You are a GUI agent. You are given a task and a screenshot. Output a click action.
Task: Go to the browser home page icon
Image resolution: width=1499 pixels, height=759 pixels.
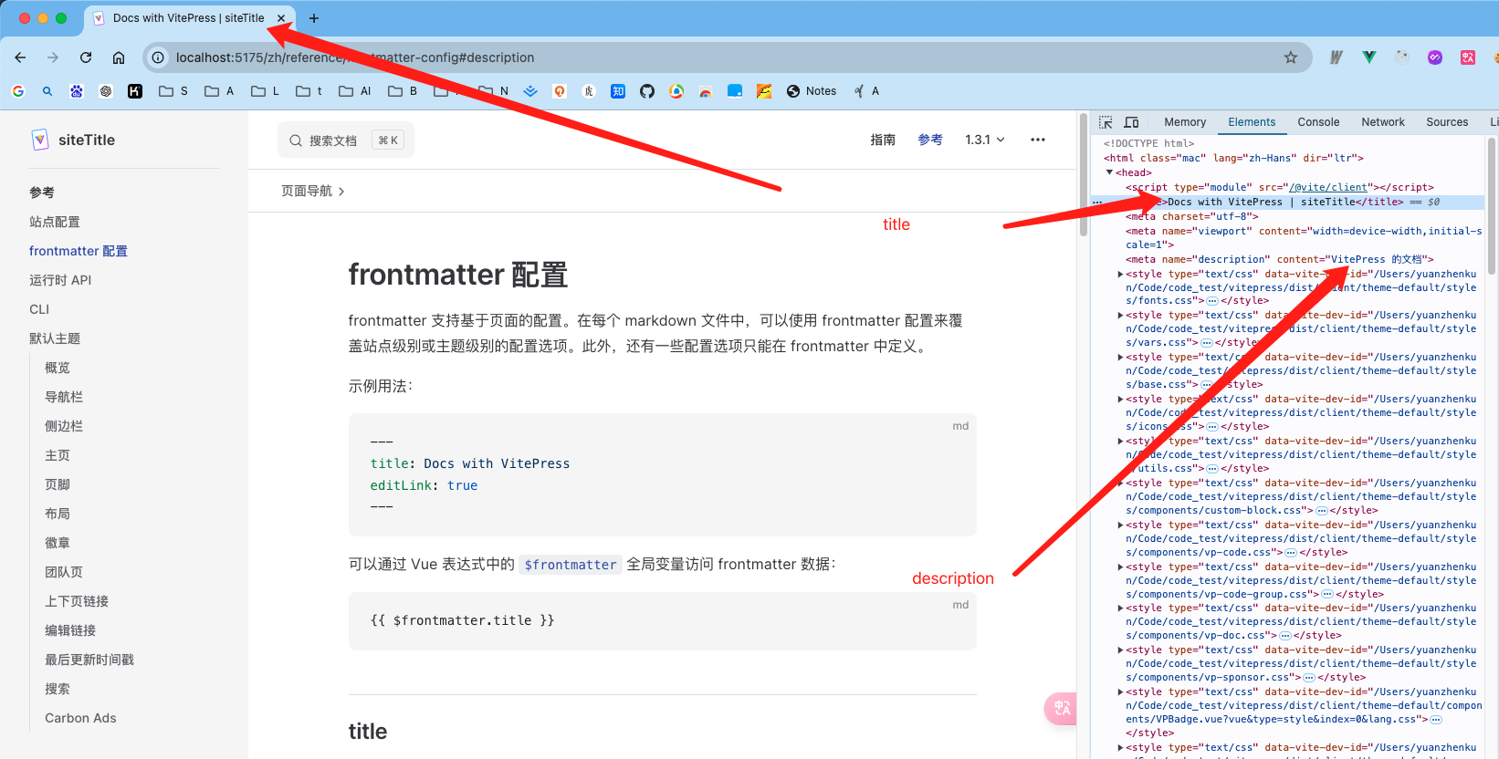[x=119, y=57]
